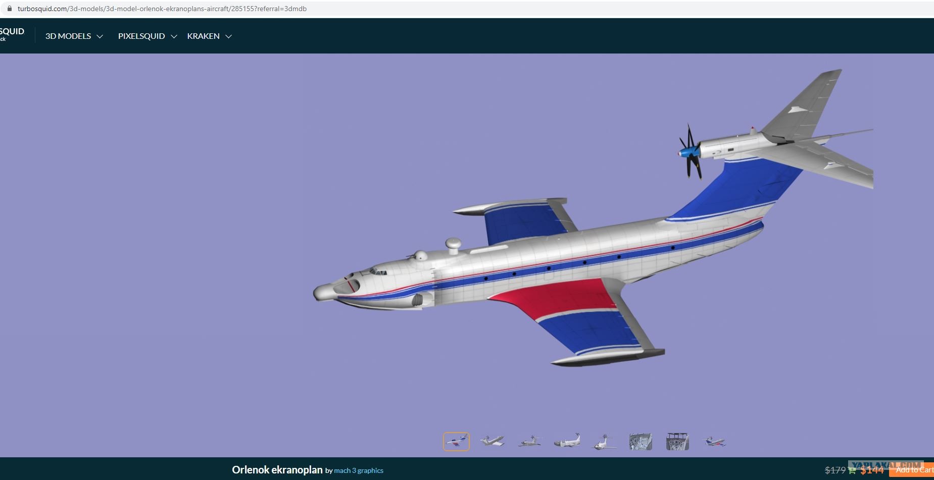The width and height of the screenshot is (934, 480).
Task: Open the first cockpit interior thumbnail
Action: tap(641, 442)
